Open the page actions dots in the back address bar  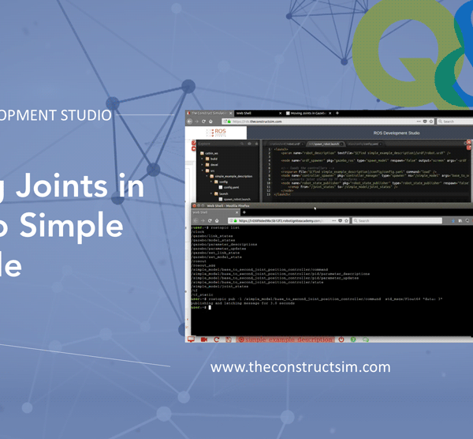[x=419, y=122]
